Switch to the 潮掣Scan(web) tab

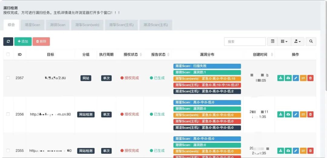[88, 25]
